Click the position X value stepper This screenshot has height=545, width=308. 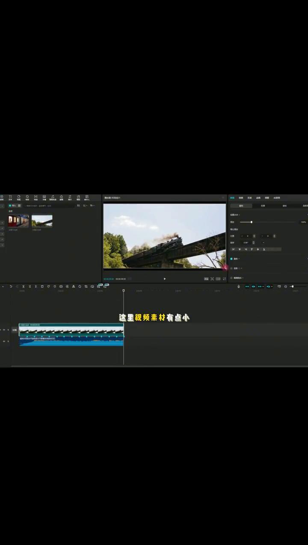(254, 236)
